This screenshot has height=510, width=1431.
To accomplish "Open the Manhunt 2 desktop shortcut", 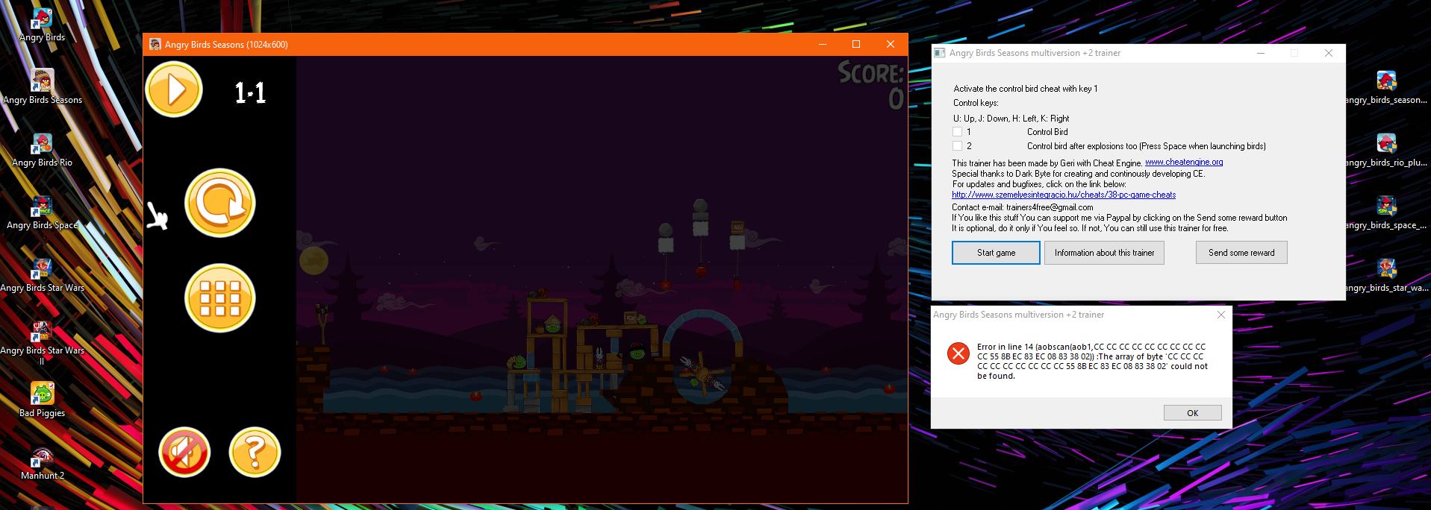I will pos(42,458).
